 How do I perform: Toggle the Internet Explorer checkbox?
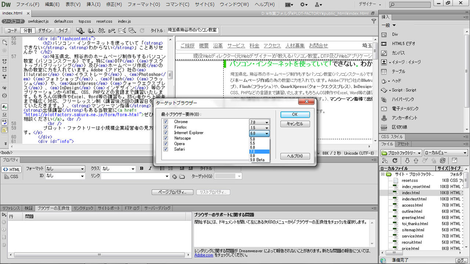click(x=166, y=133)
